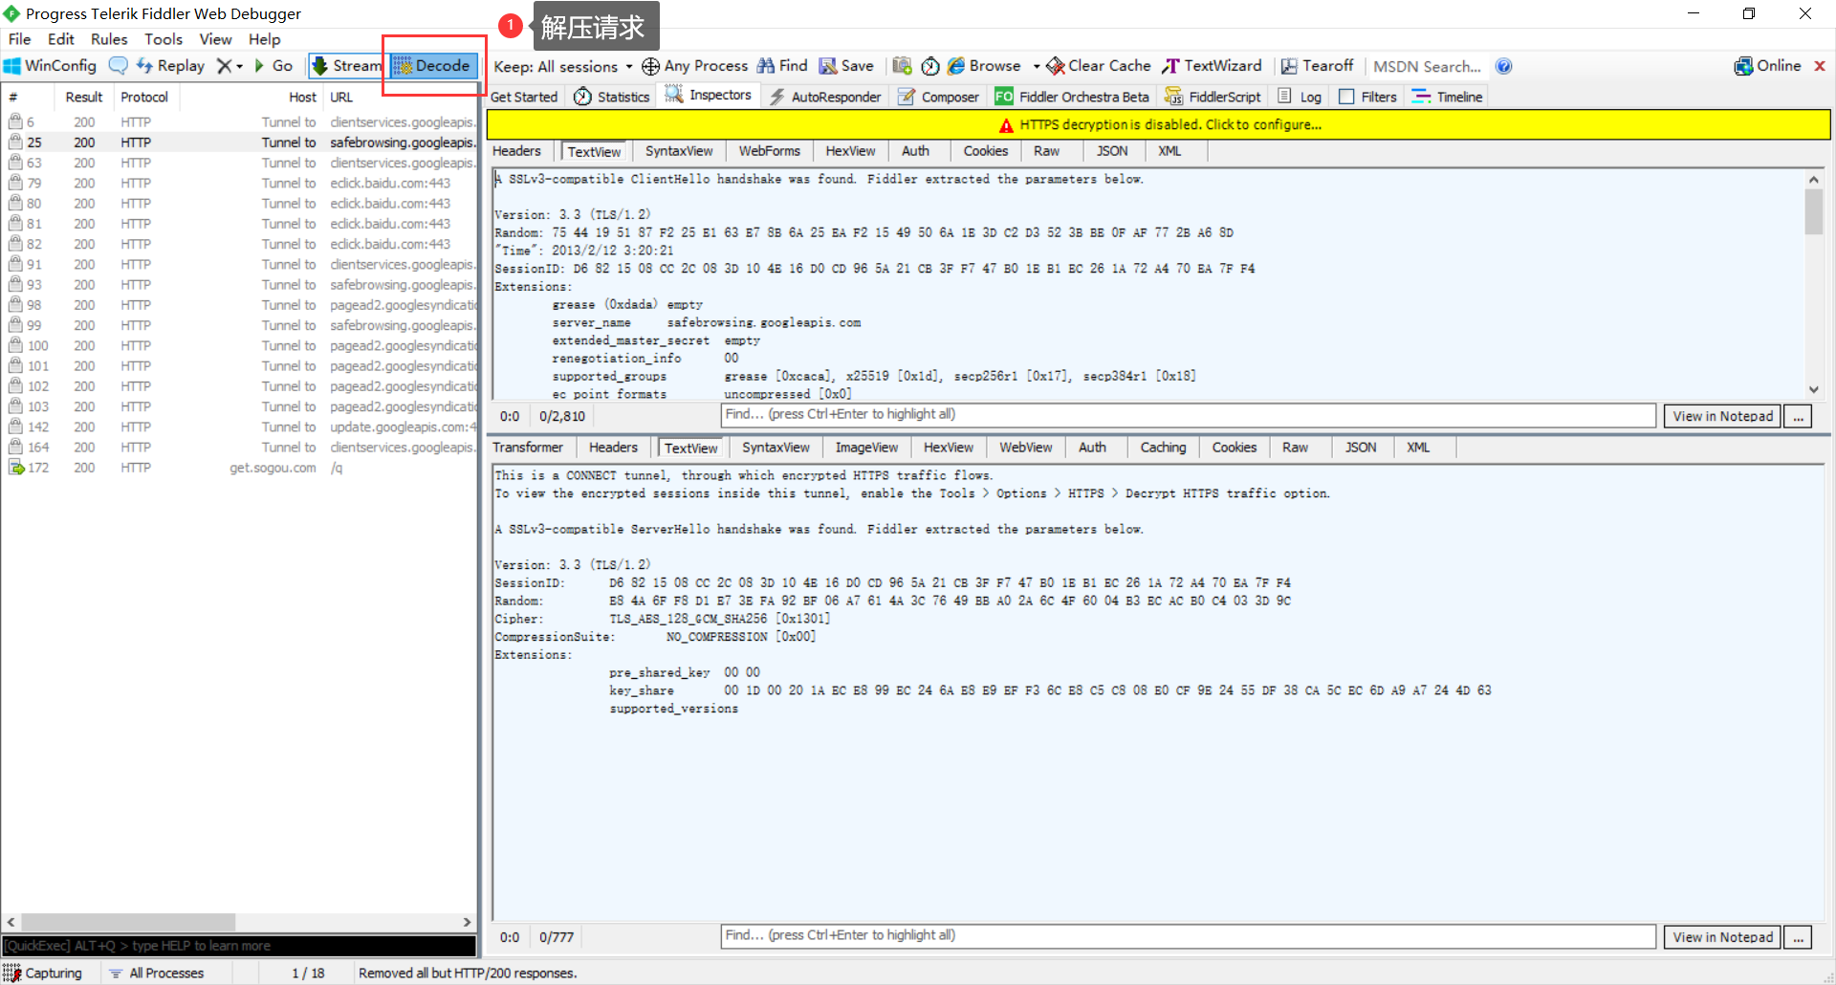
Task: Switch to AutoResponder tab
Action: point(825,97)
